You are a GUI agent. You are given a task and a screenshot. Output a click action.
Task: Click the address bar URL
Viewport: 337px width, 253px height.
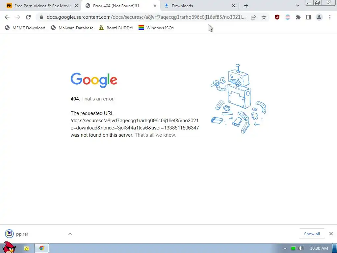tap(146, 17)
